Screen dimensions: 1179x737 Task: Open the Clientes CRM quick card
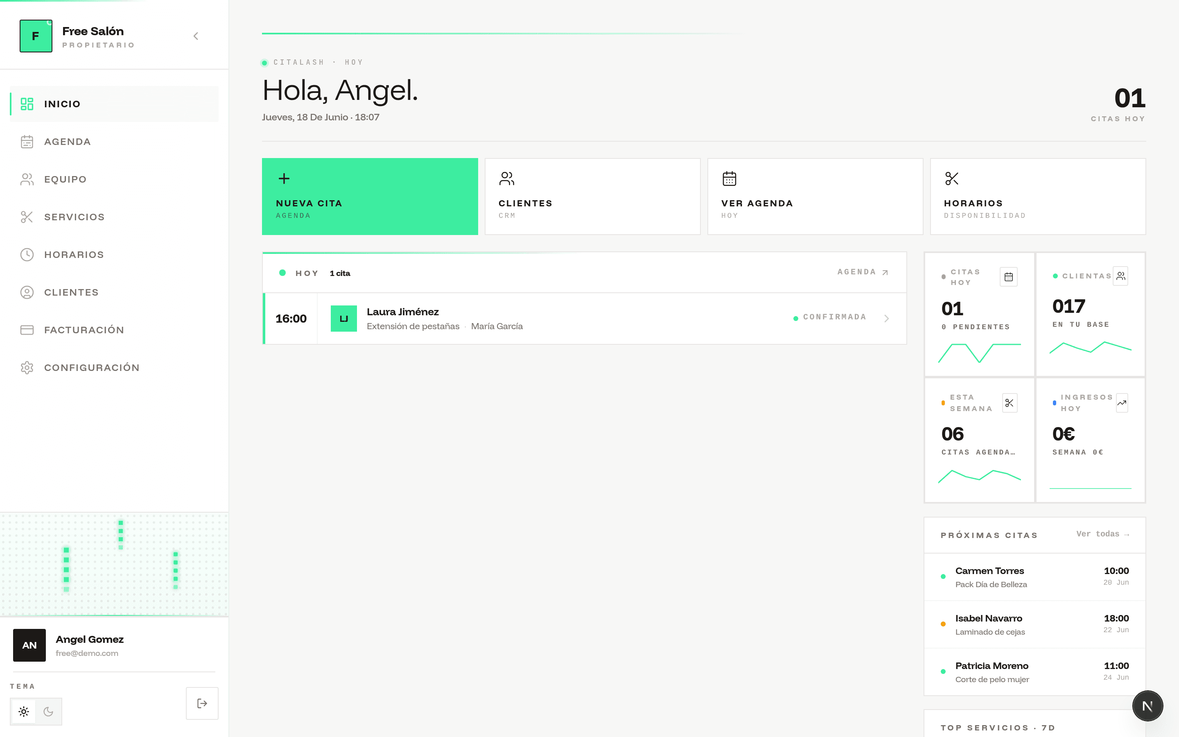(592, 197)
